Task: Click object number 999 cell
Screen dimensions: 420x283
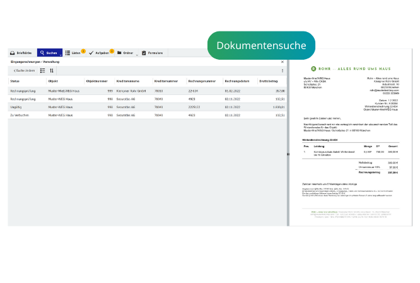Action: tap(110, 91)
